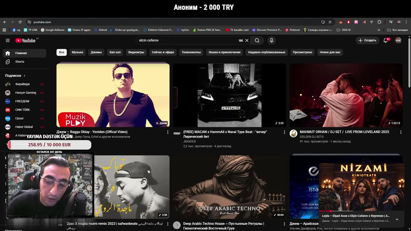Open the browser extensions puzzle icon
The width and height of the screenshot is (411, 231).
pos(380,22)
